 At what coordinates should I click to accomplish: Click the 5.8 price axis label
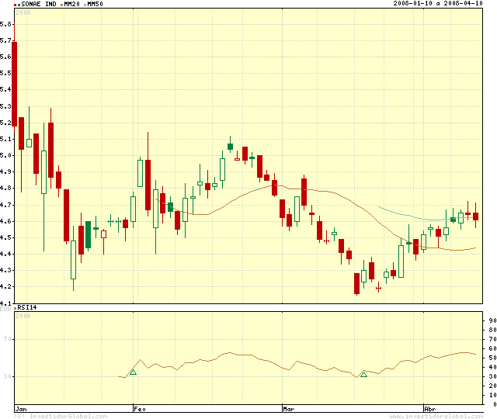coord(5,24)
